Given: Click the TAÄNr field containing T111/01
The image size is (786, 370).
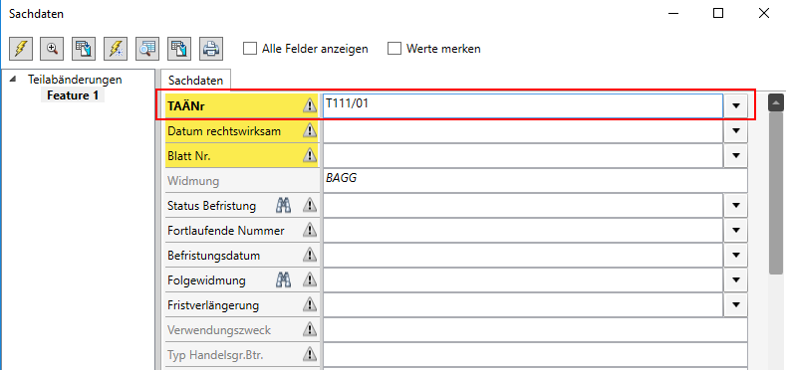Looking at the screenshot, I should (523, 106).
